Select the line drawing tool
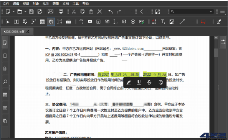This screenshot has height=140, width=228. coord(182,22)
